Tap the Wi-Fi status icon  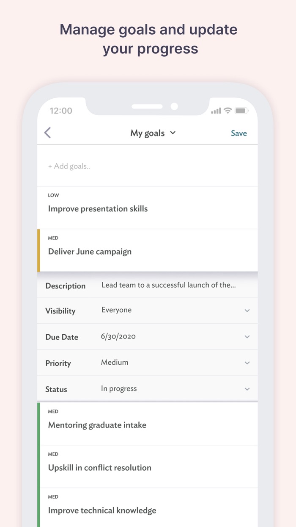[228, 111]
